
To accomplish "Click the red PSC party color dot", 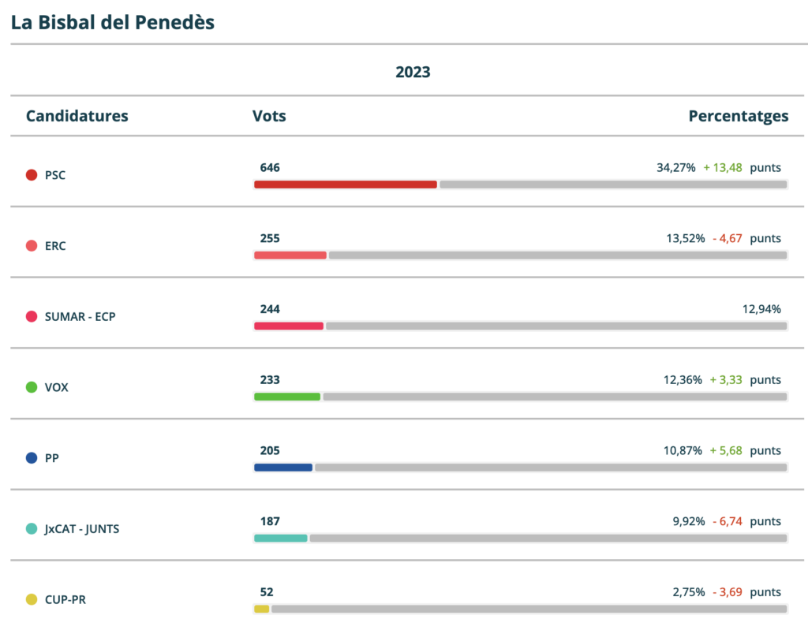I will coord(32,175).
